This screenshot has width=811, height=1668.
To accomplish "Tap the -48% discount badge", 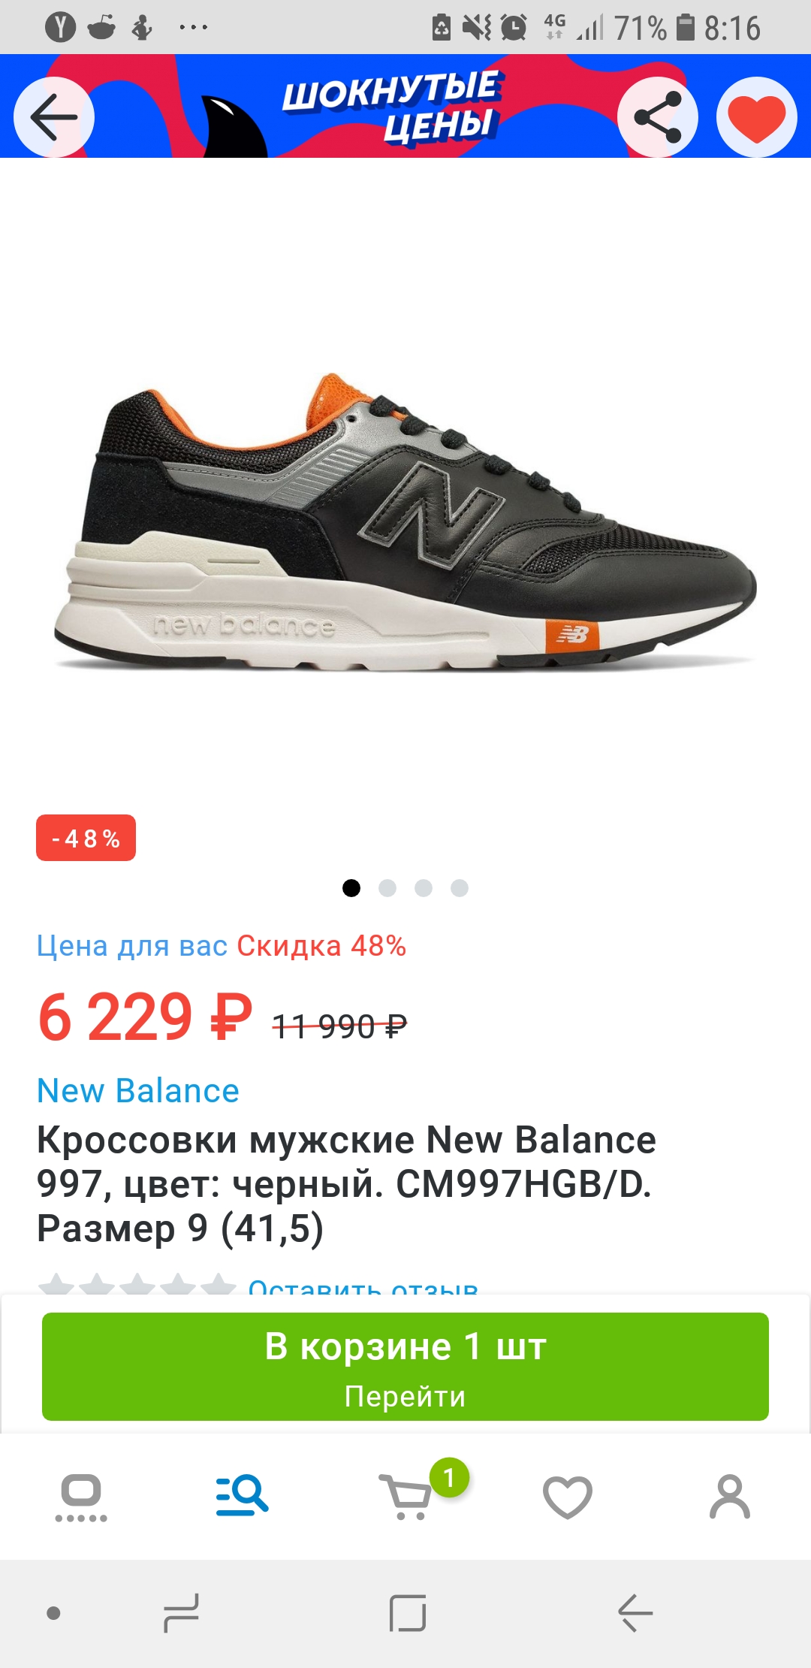I will click(86, 838).
